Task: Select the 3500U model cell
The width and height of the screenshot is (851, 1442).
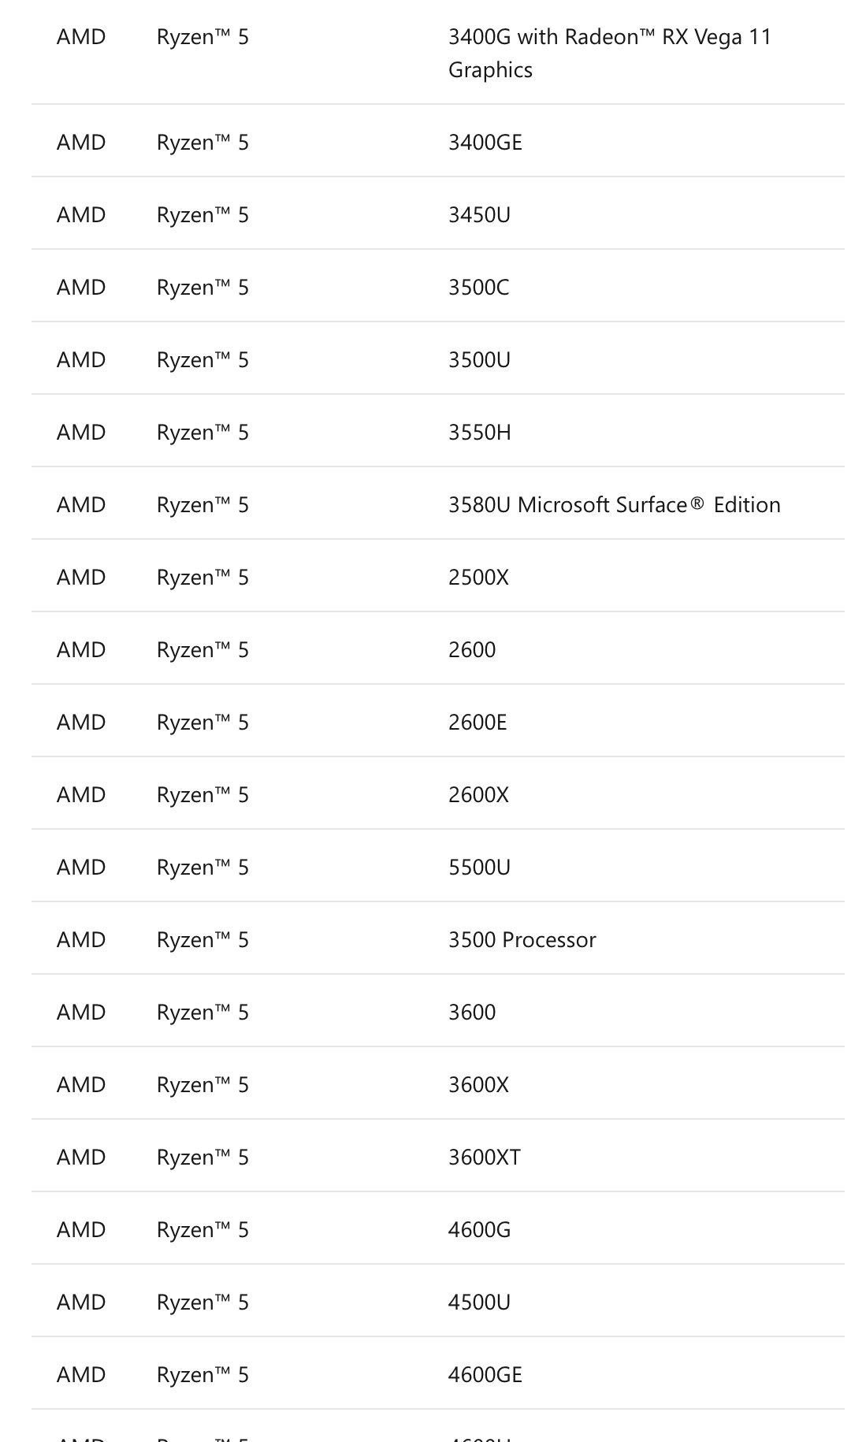Action: [x=479, y=360]
